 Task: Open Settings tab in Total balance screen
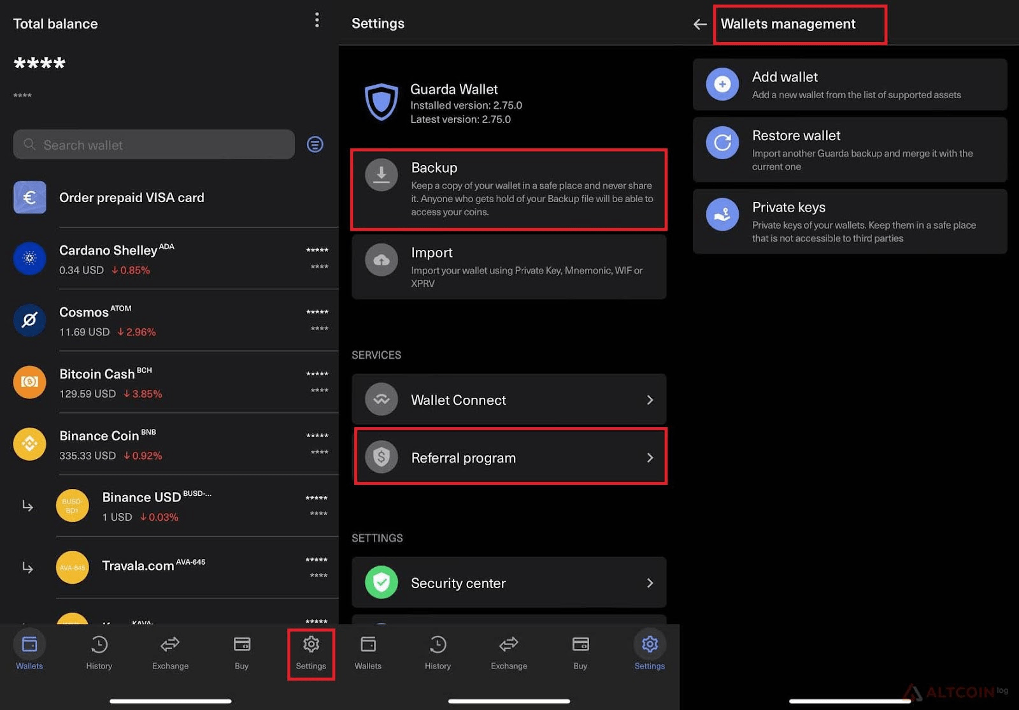[311, 652]
